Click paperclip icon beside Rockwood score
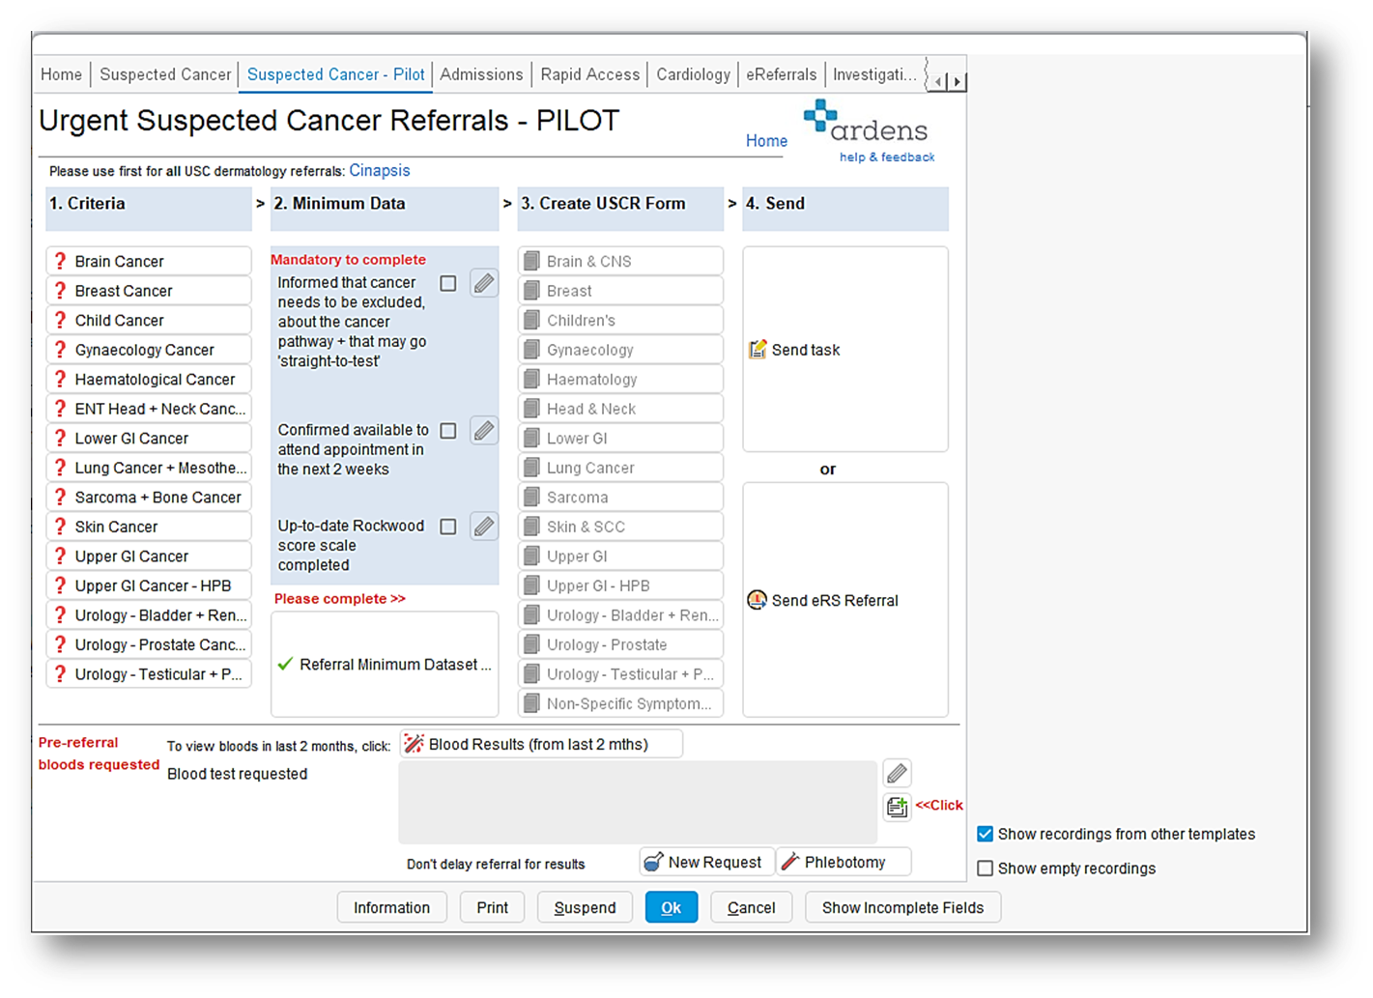Screen dimensions: 1373x998 pyautogui.click(x=484, y=526)
